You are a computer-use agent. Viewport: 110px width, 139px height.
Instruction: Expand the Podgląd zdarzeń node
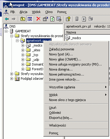tap(12, 79)
